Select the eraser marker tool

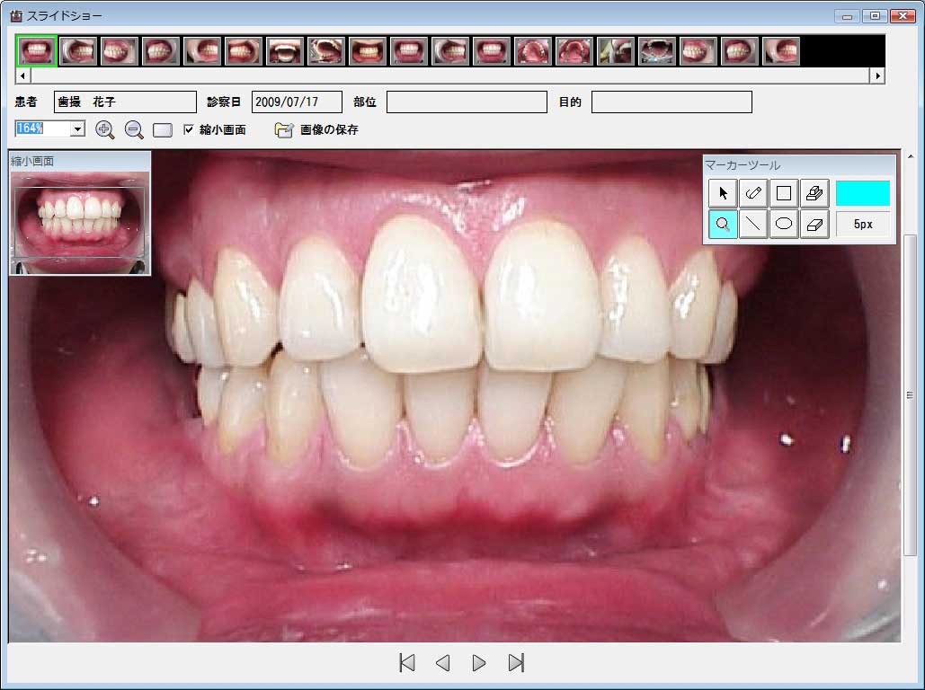(x=814, y=224)
